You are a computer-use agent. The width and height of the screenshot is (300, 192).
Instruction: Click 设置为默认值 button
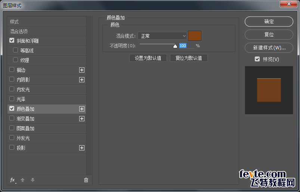coord(148,58)
